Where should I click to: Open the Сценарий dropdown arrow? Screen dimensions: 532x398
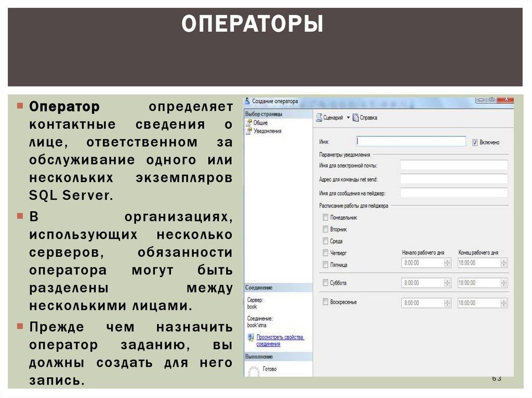349,118
